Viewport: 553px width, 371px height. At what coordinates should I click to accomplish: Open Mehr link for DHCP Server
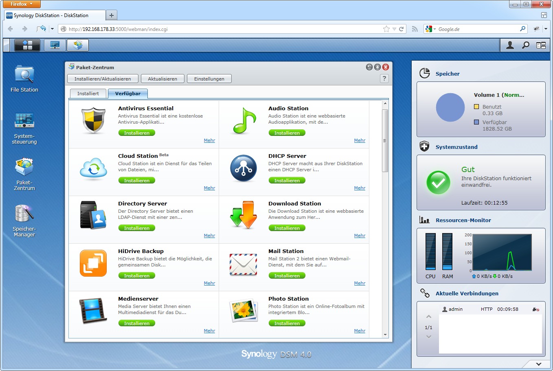(360, 188)
